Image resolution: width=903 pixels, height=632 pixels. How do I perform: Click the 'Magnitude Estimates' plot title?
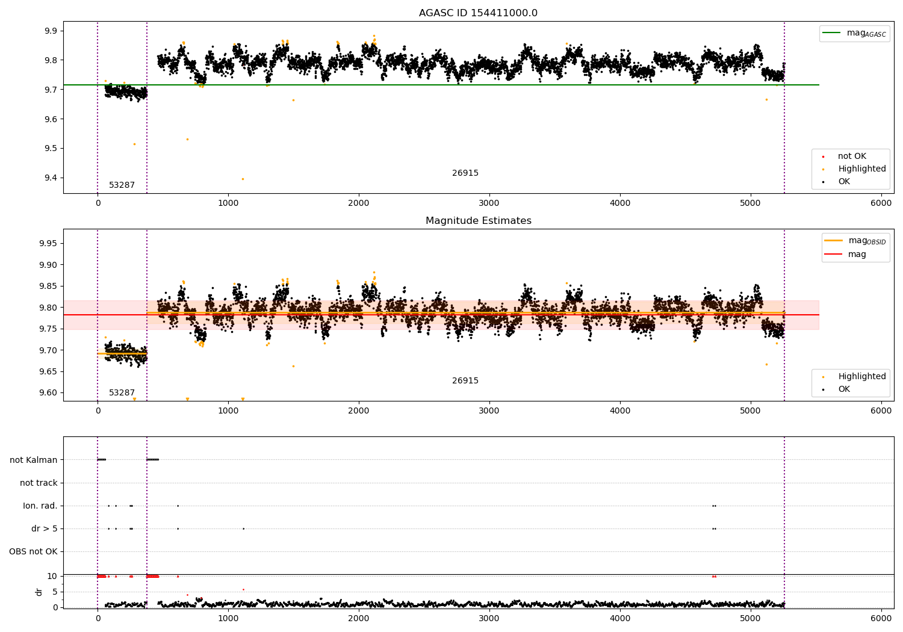(478, 221)
